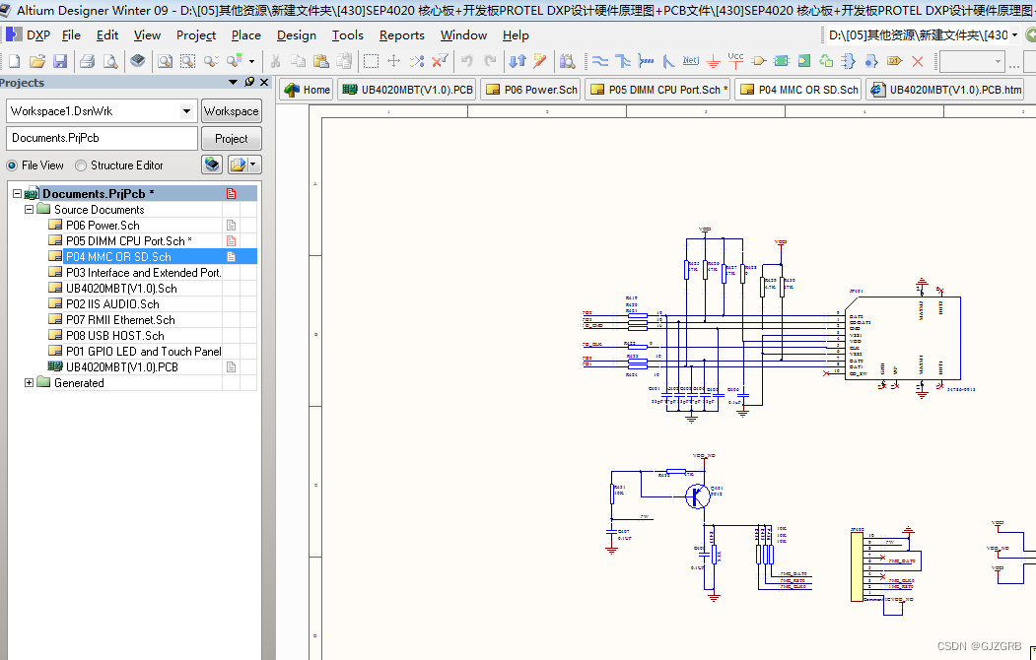Open the Design menu
Viewport: 1036px width, 660px height.
296,34
